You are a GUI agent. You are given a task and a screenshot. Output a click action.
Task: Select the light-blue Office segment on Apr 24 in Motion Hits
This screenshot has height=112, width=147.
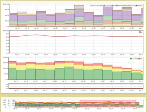point(79,7)
